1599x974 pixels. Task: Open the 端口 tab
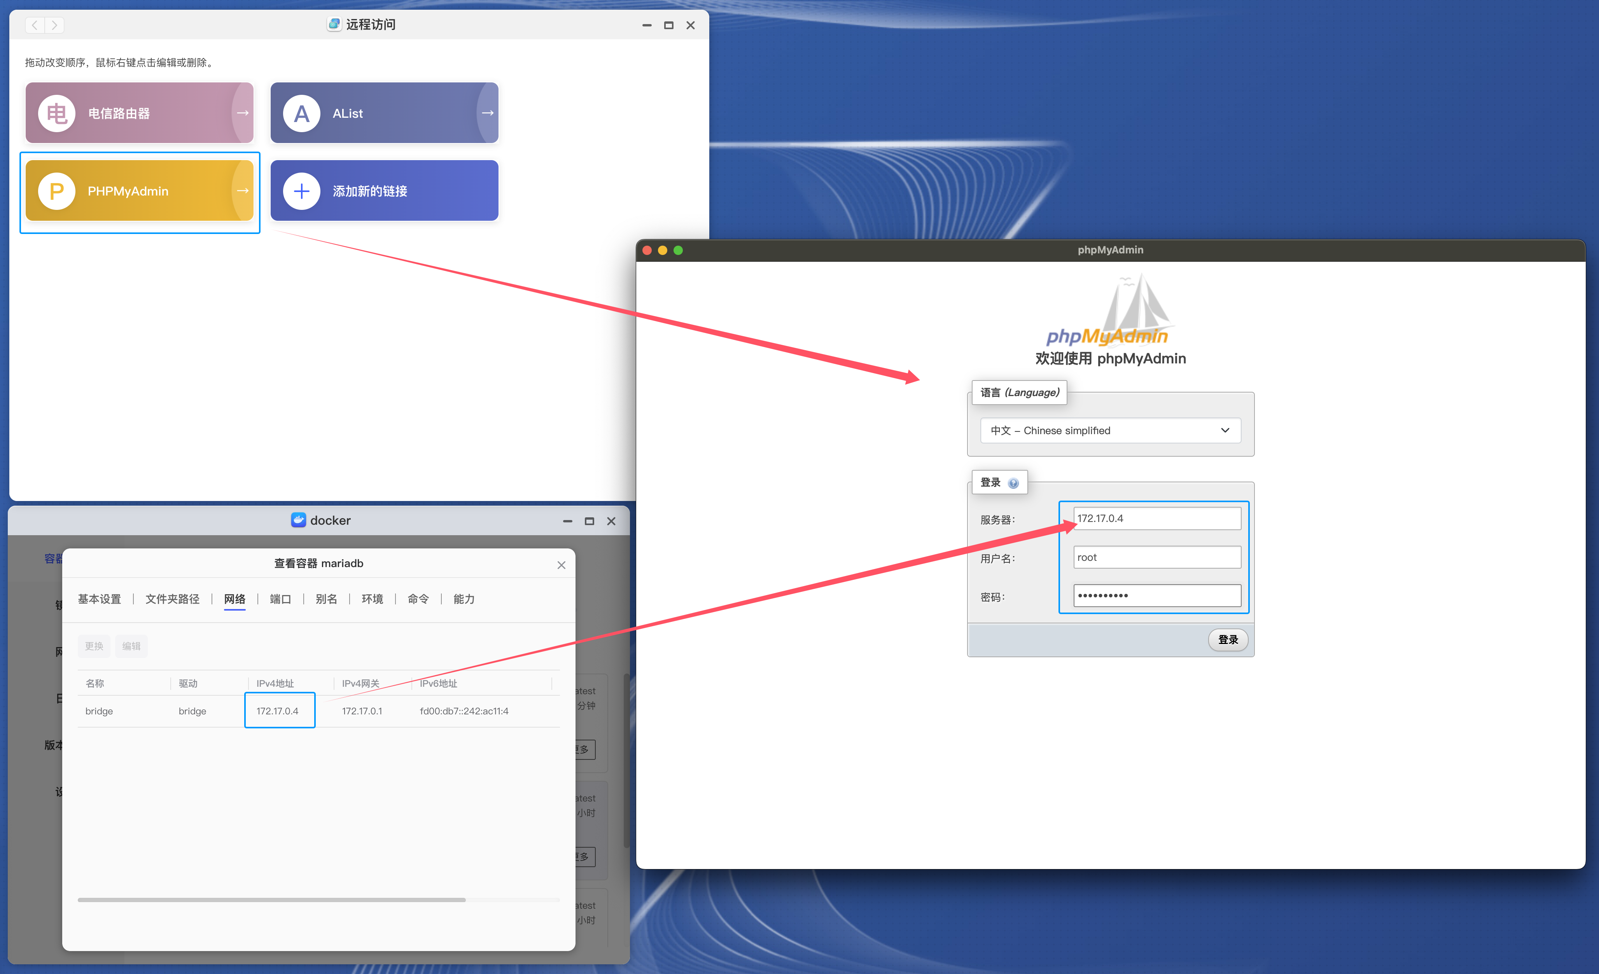[280, 599]
